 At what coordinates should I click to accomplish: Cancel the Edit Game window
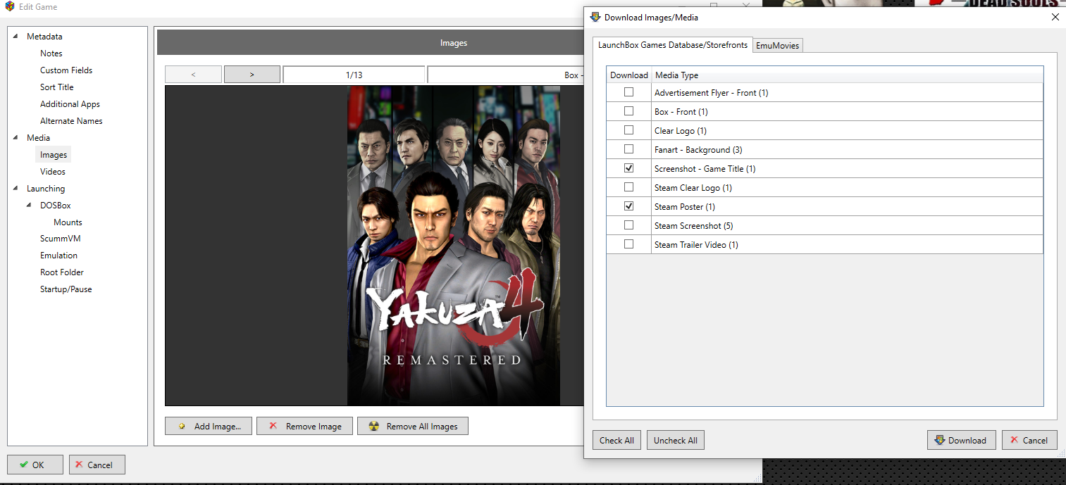tap(97, 465)
